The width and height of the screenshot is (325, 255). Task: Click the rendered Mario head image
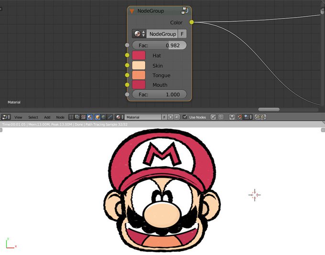pyautogui.click(x=162, y=190)
